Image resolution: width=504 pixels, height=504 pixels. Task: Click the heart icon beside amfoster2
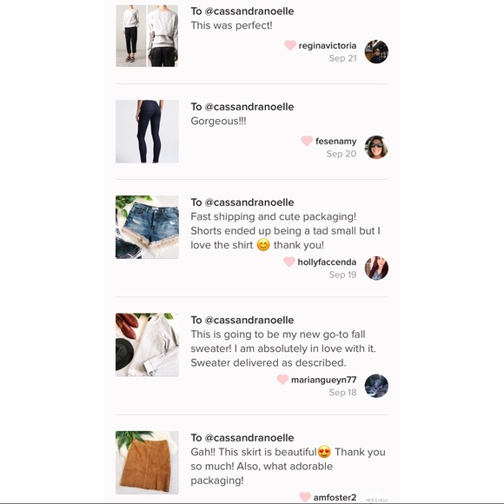tap(304, 497)
